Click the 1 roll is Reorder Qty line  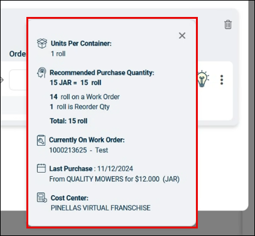point(80,107)
